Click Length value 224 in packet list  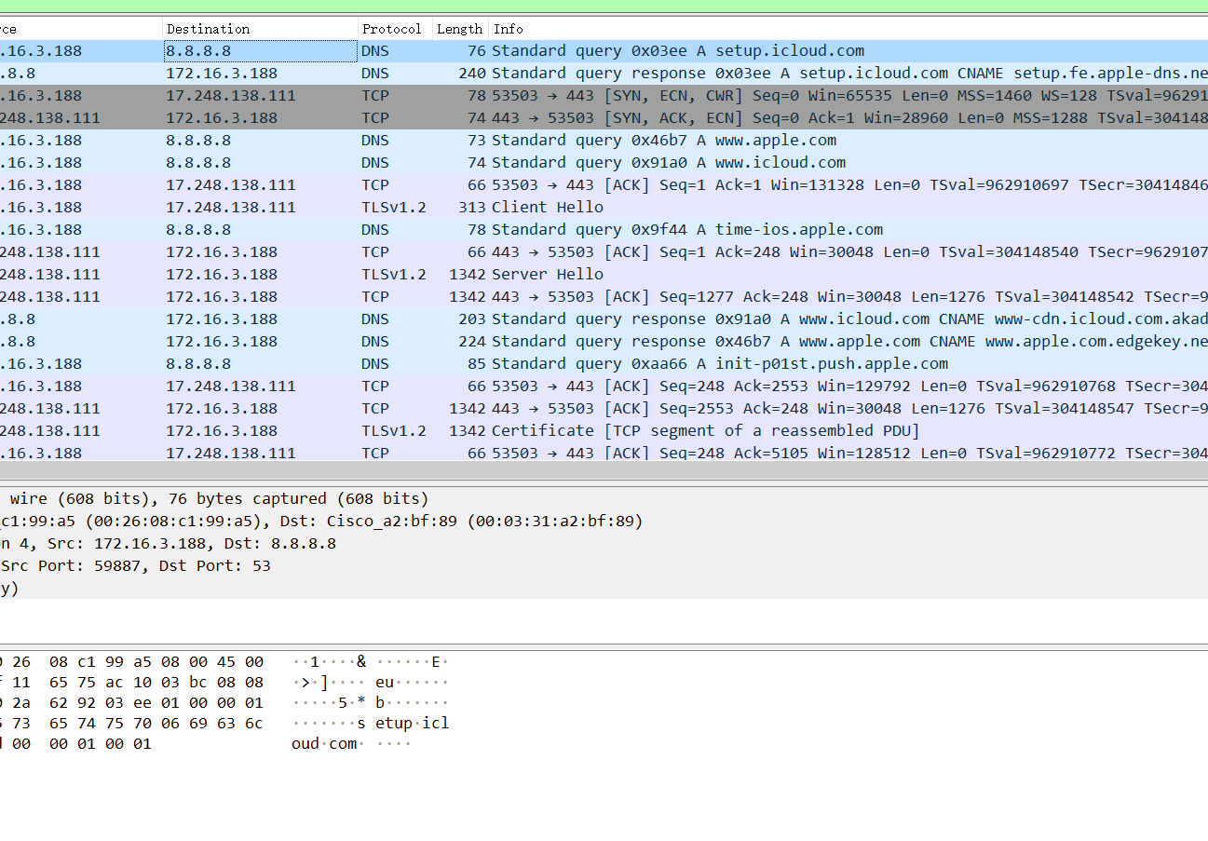pos(472,342)
